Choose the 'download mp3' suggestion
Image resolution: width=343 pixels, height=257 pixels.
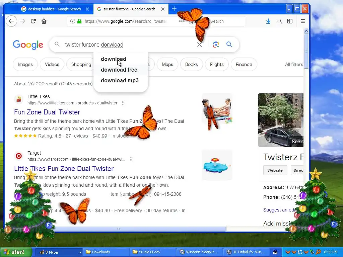120,80
